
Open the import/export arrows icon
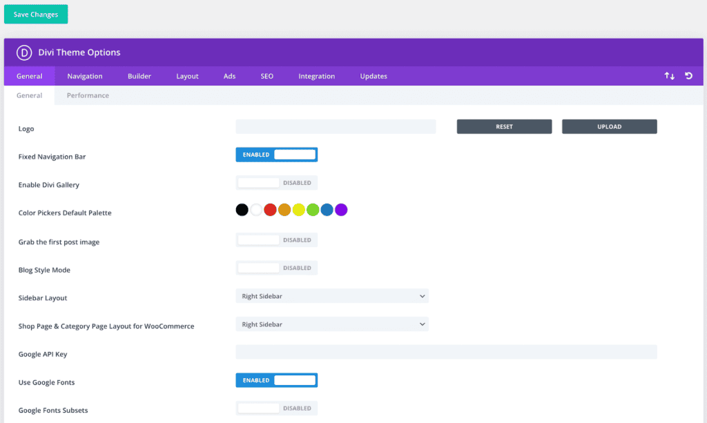(670, 76)
